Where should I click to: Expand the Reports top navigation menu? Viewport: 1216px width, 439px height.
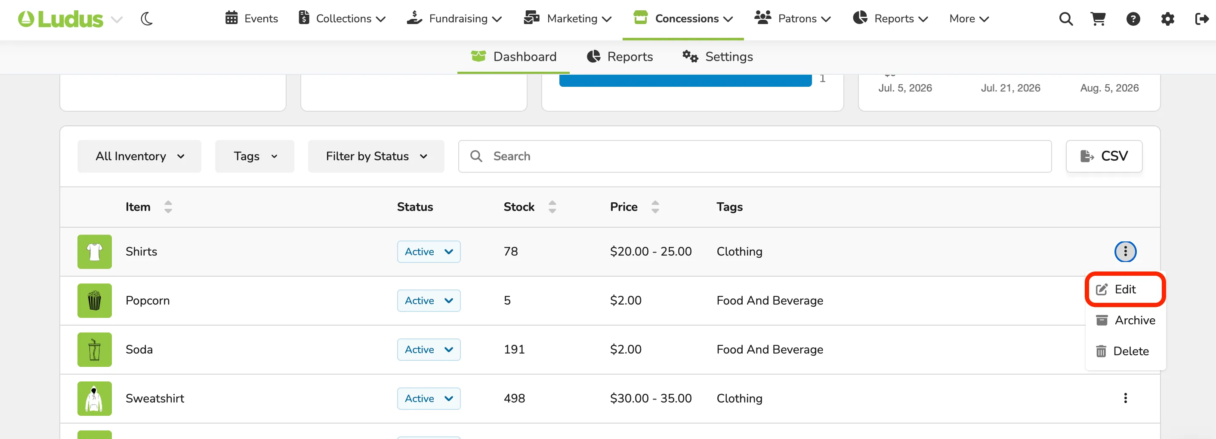tap(890, 18)
